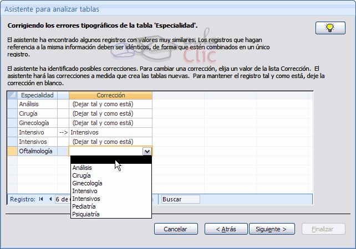Screen dimensions: 356x249
Task: Click the Intensivos correction cell for Intensivo
Action: pyautogui.click(x=110, y=132)
